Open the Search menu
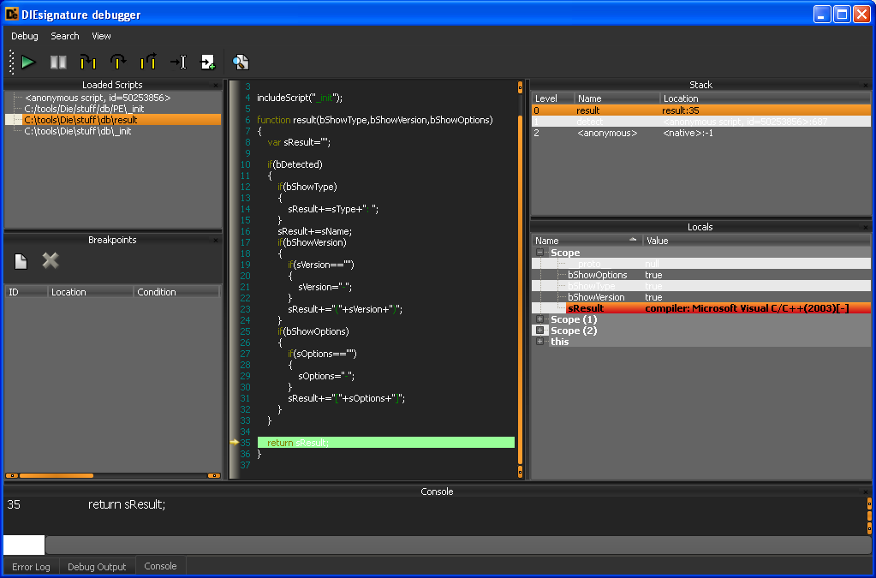The height and width of the screenshot is (578, 876). (x=64, y=36)
